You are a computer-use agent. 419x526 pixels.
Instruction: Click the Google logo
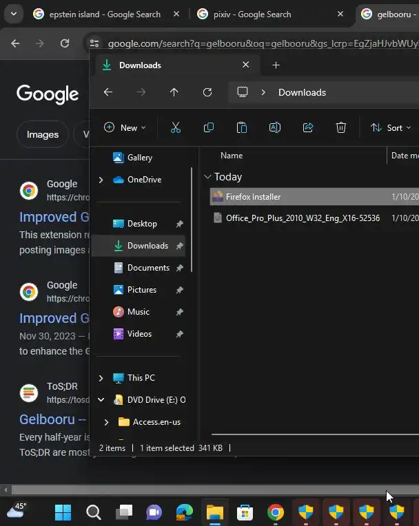(x=48, y=94)
